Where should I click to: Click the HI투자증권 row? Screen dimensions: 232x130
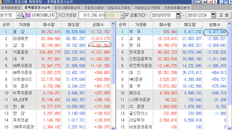55,93
